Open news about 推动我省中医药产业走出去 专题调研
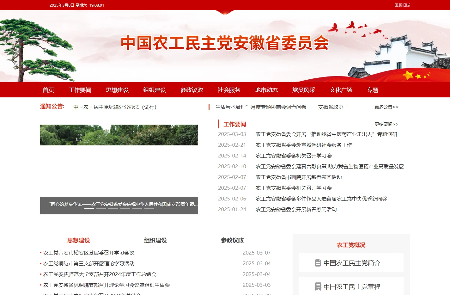The width and height of the screenshot is (450, 295). tap(326, 134)
